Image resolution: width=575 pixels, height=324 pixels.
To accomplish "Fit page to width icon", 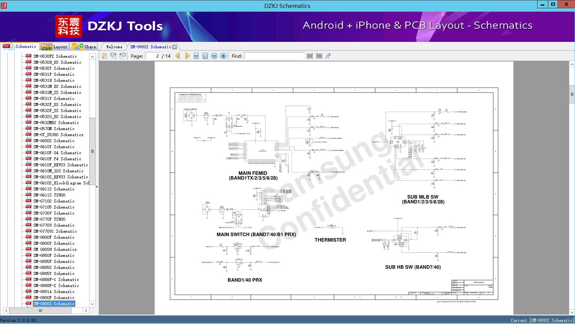I will 196,56.
